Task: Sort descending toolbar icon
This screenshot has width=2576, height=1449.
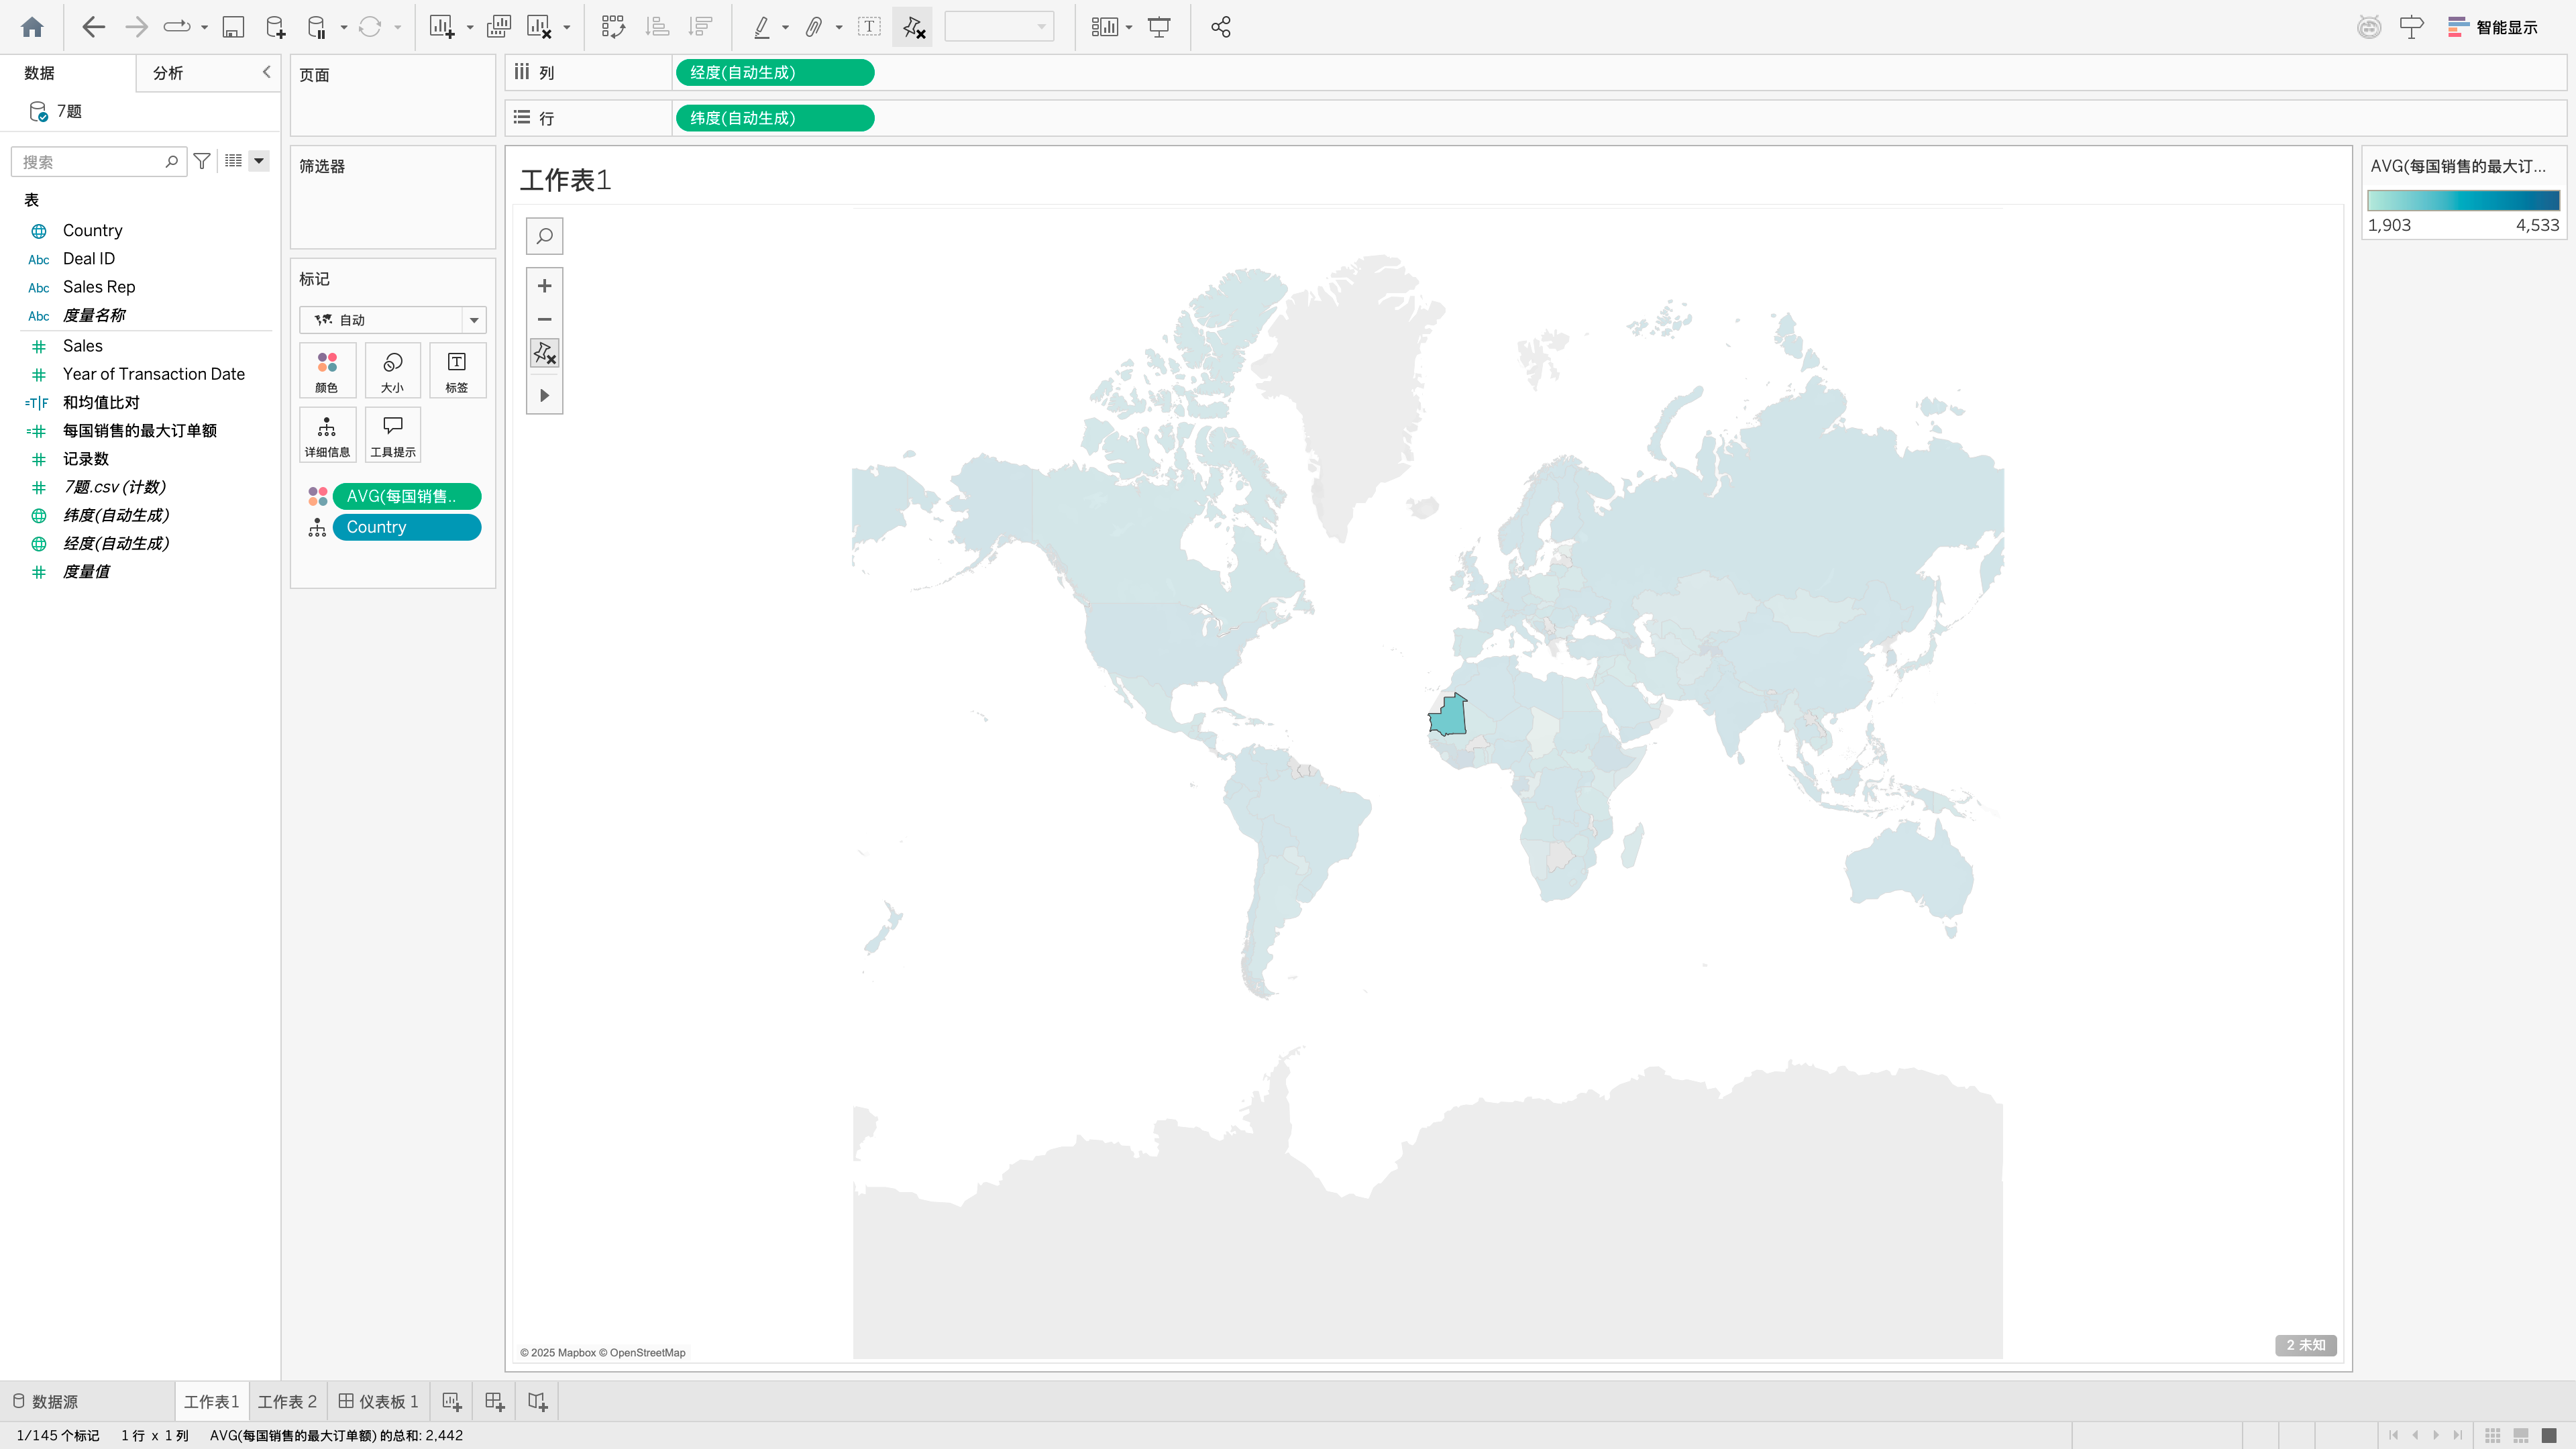Action: pos(701,27)
